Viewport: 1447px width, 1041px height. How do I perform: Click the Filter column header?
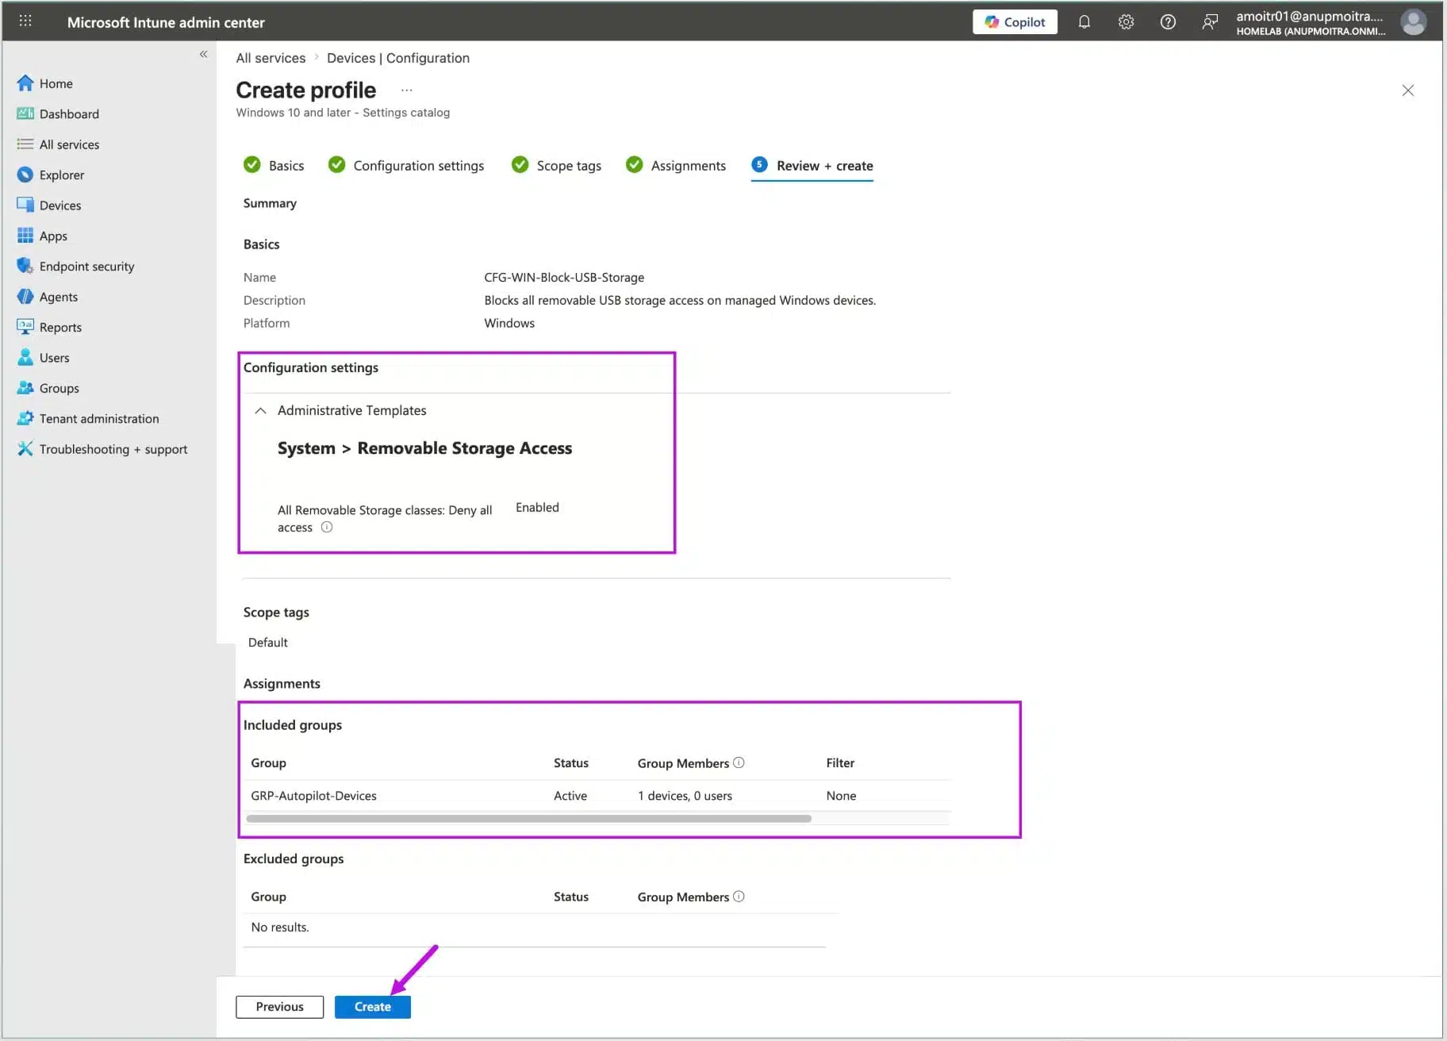tap(840, 763)
